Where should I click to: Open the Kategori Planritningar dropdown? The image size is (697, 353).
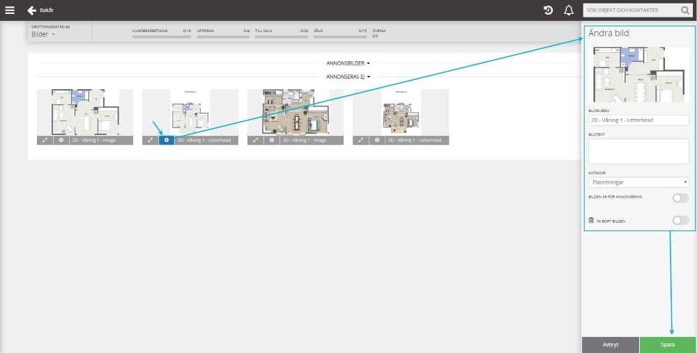coord(638,182)
